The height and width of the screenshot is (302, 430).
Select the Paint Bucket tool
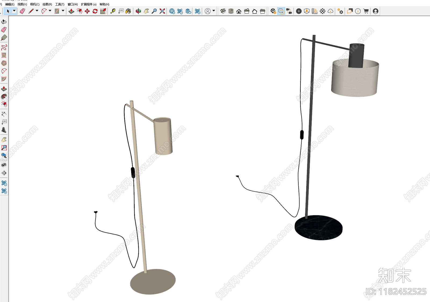pos(128,11)
